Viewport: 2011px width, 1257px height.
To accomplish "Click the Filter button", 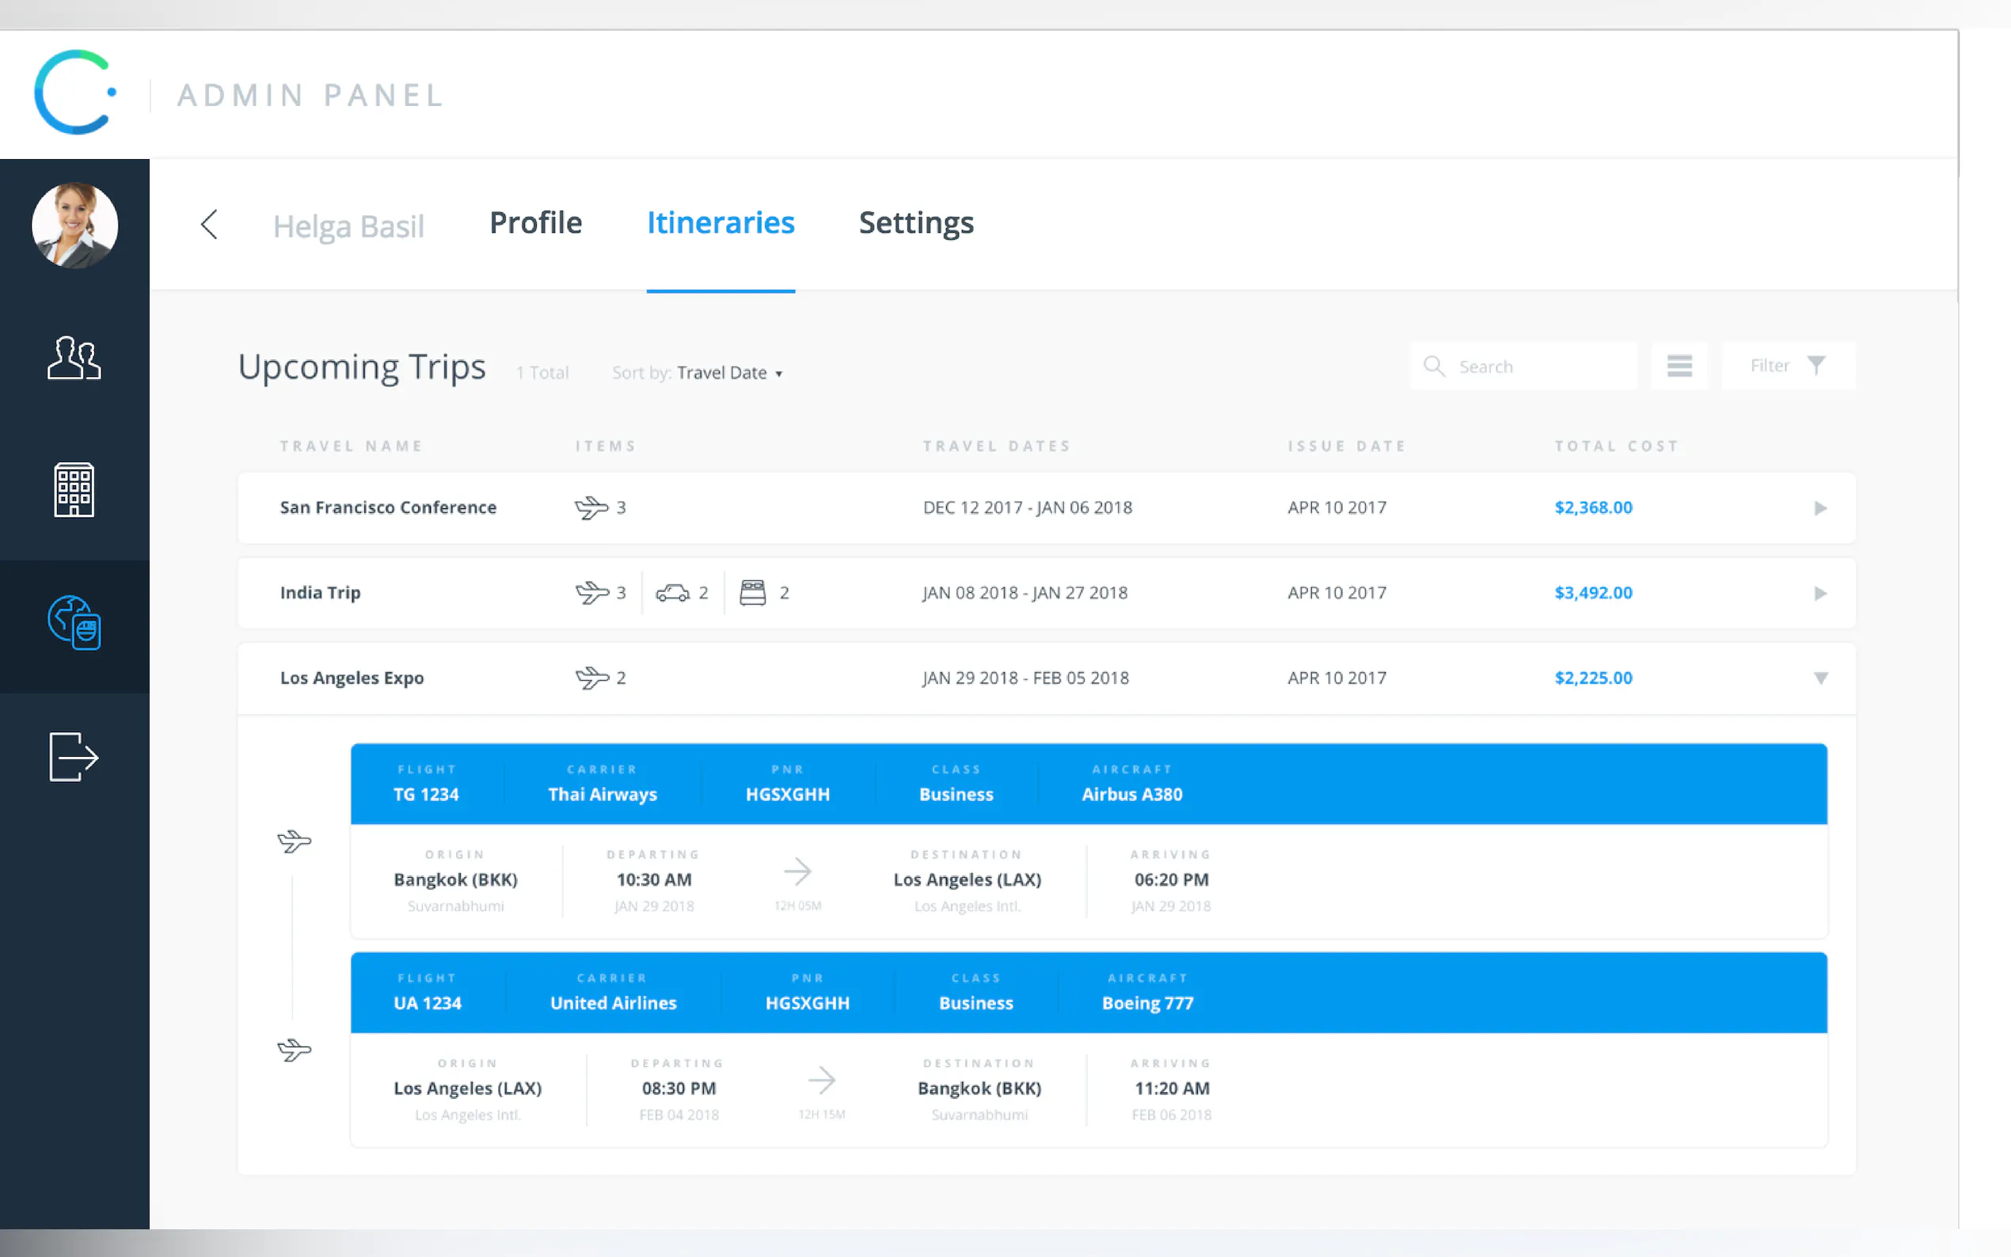I will point(1786,366).
